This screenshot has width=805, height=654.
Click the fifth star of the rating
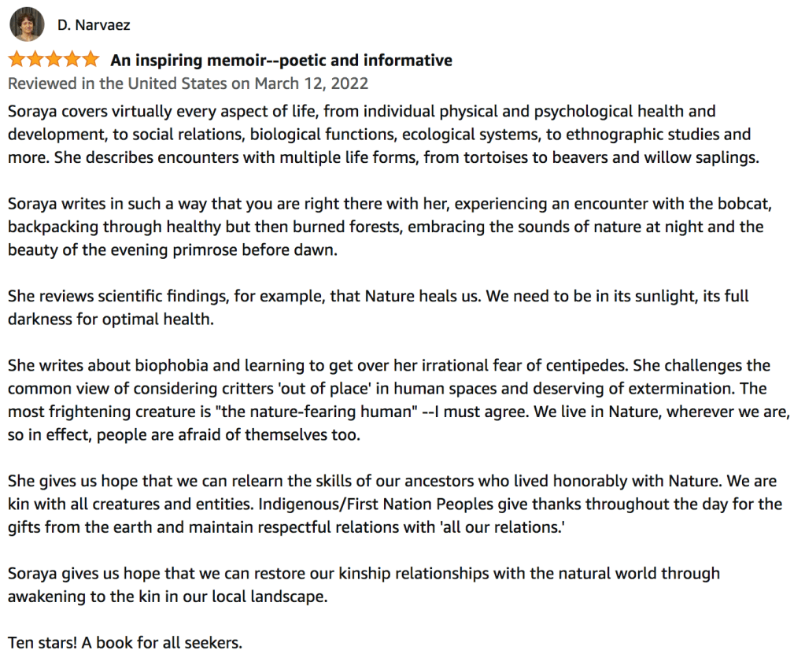91,60
